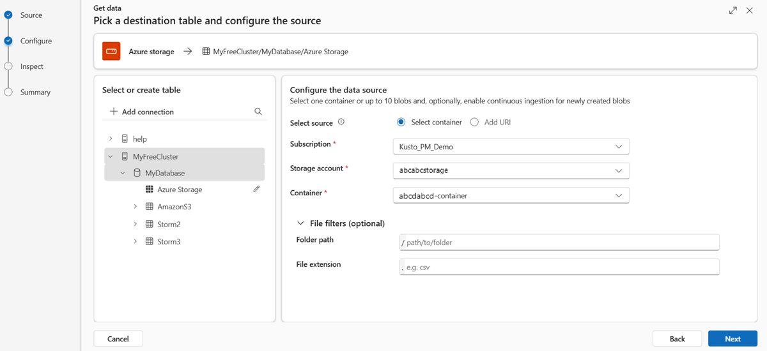
Task: Click the MyFreeCluster cluster icon
Action: pyautogui.click(x=125, y=156)
